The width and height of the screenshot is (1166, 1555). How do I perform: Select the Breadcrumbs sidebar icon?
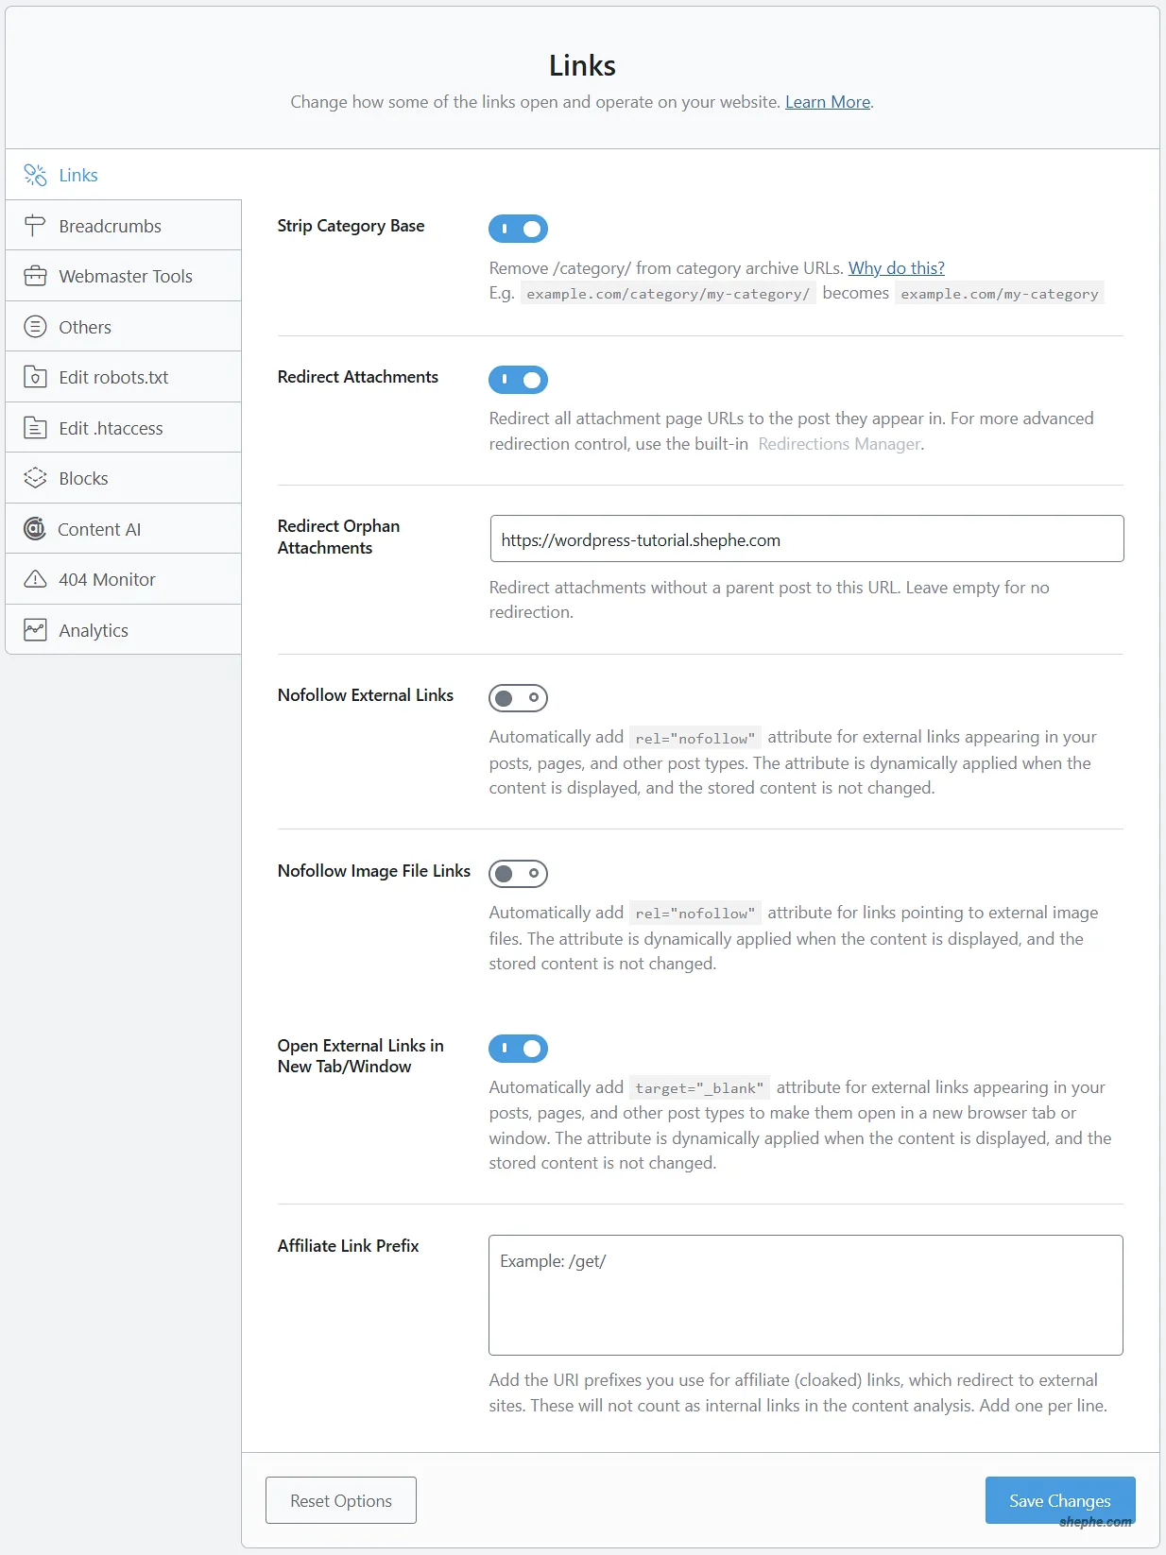(x=35, y=226)
